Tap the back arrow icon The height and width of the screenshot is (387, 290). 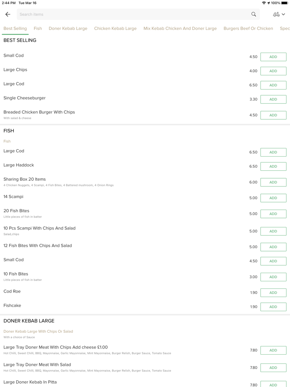click(8, 15)
